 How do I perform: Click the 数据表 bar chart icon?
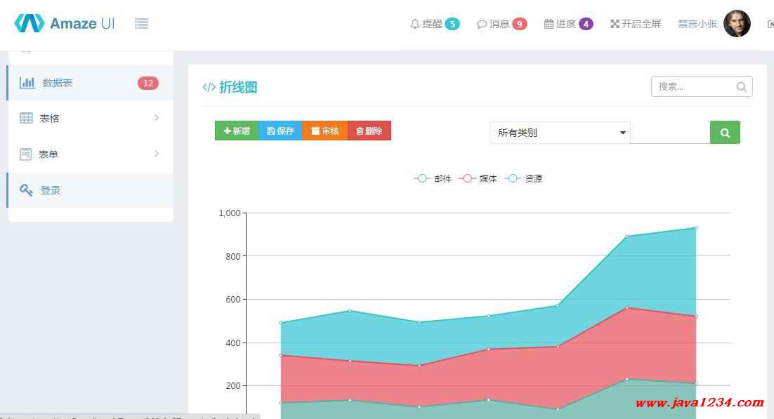point(27,82)
